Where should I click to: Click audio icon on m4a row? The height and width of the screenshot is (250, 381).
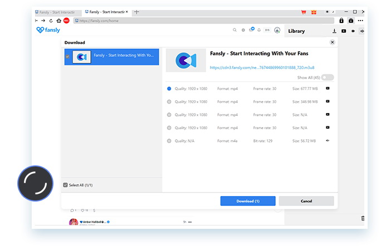328,140
